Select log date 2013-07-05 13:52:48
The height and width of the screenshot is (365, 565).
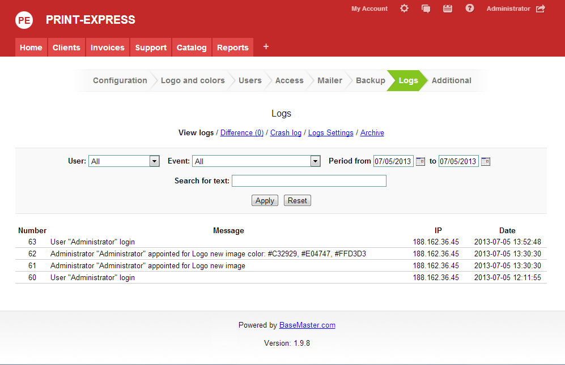[507, 242]
